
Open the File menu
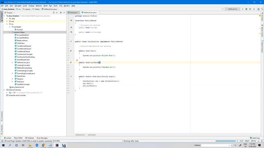(2, 6)
